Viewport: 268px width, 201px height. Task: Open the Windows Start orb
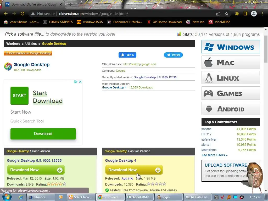tap(7, 197)
